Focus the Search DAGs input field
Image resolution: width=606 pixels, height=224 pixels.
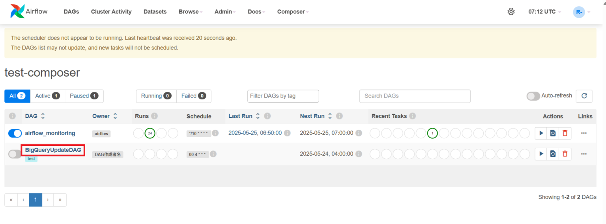(415, 96)
